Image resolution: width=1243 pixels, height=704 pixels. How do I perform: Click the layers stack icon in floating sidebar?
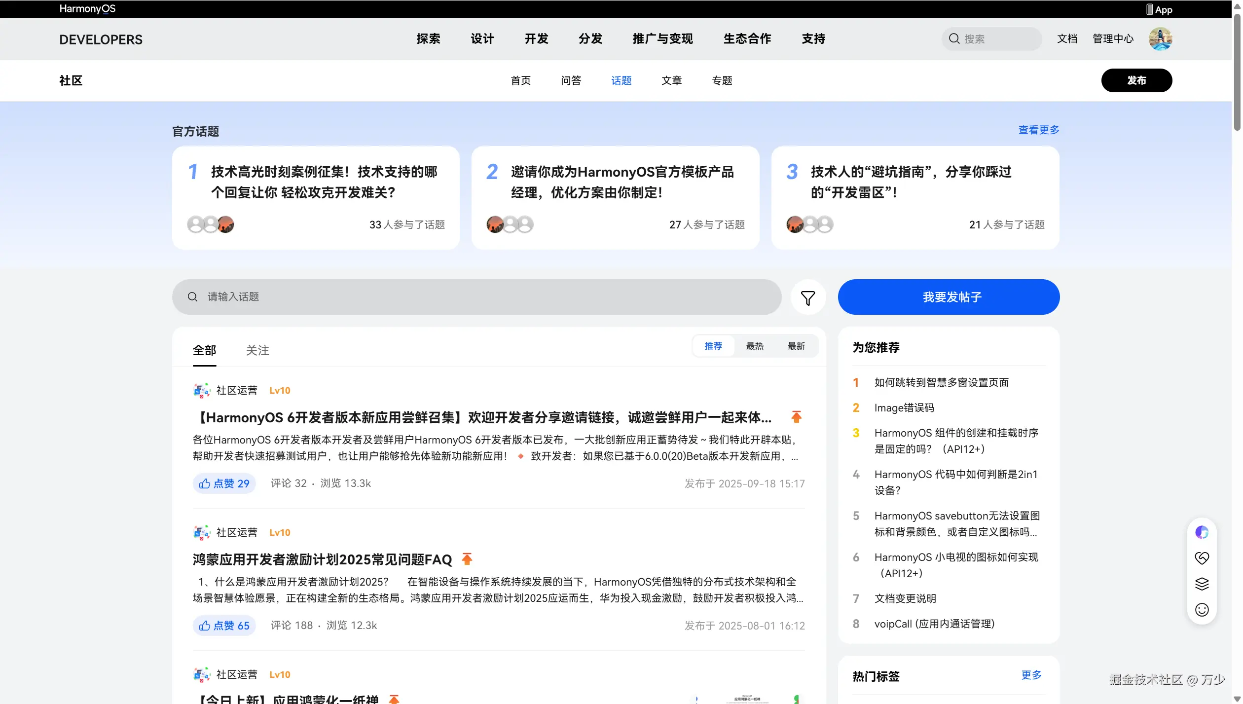[1202, 584]
